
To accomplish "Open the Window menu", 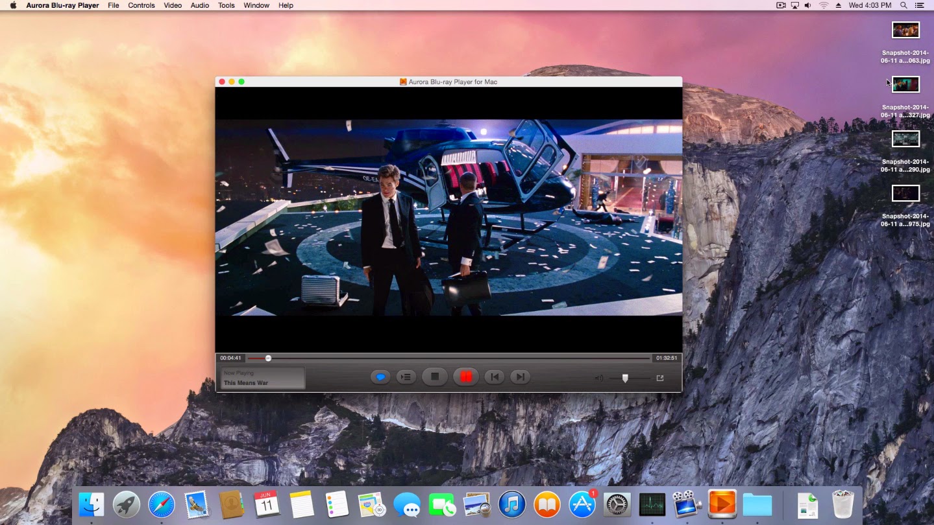I will 256,5.
